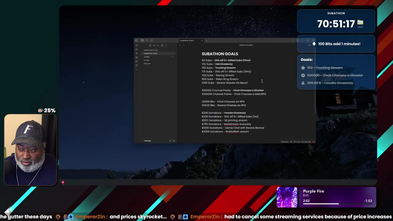This screenshot has height=221, width=393.
Task: Open Games Bwana Plays note
Action: (151, 50)
